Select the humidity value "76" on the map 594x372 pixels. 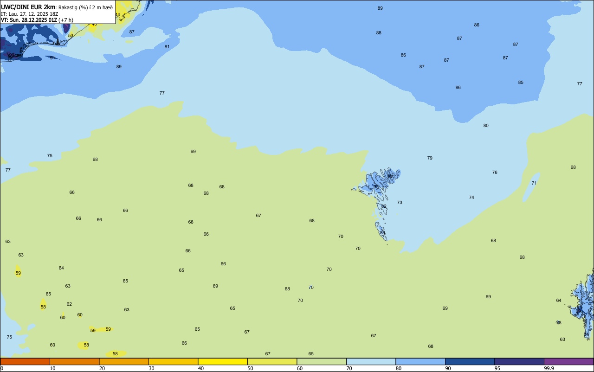(495, 173)
